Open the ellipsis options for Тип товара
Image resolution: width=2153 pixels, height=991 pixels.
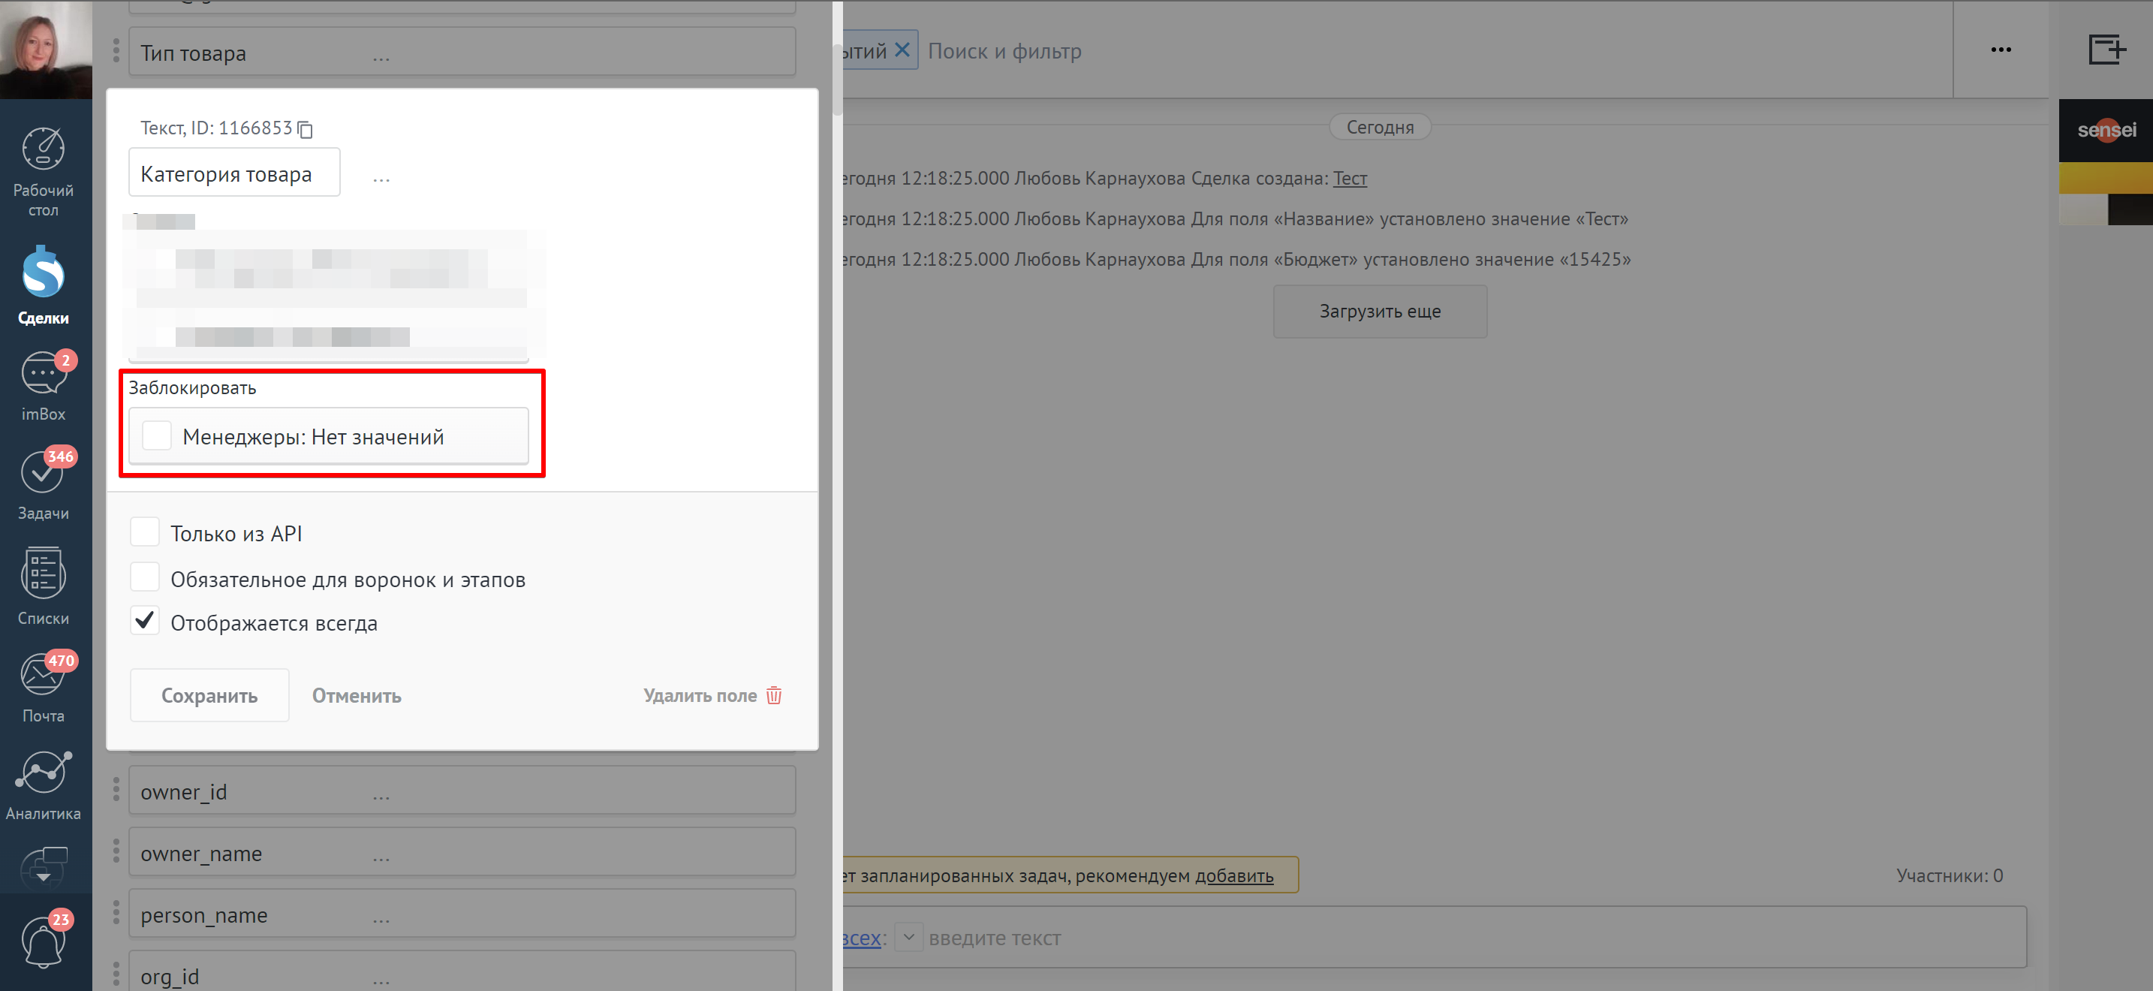tap(381, 58)
